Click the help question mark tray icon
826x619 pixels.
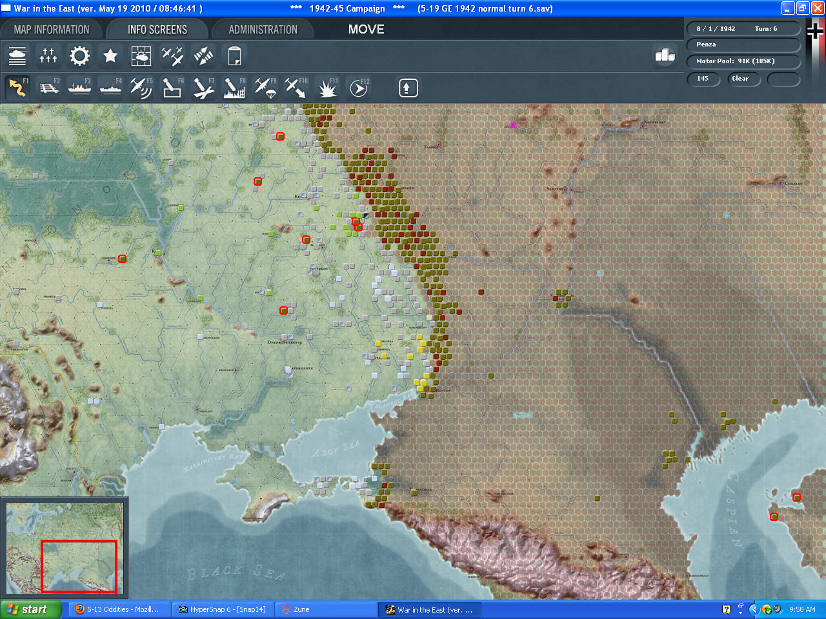point(726,609)
